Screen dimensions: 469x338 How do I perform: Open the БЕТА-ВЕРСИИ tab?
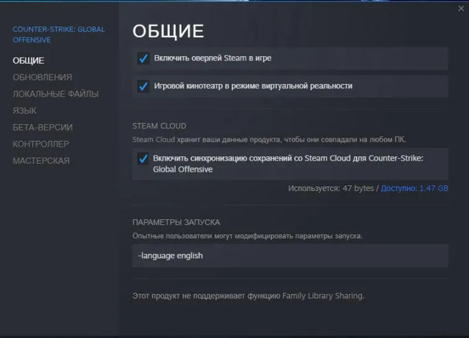pos(42,128)
